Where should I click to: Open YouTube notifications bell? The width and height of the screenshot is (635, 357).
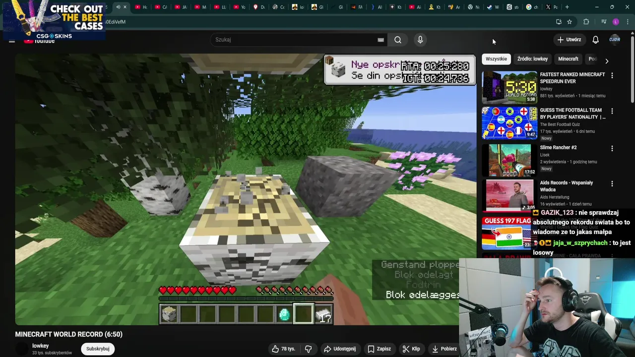pyautogui.click(x=595, y=40)
